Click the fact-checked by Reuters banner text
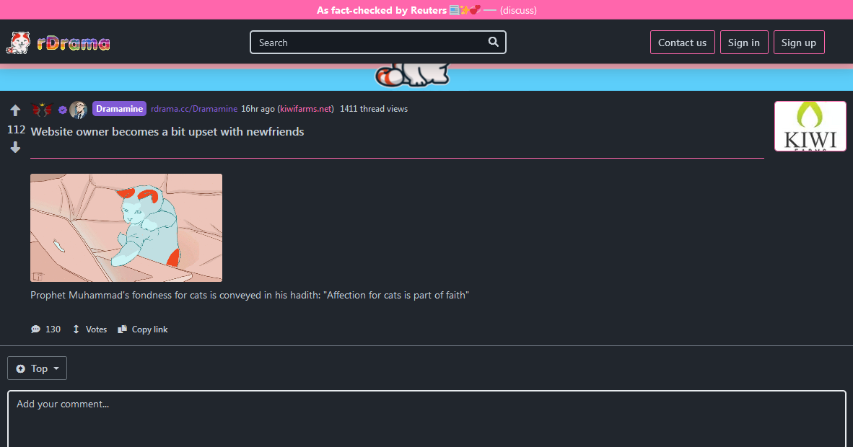 pos(381,10)
